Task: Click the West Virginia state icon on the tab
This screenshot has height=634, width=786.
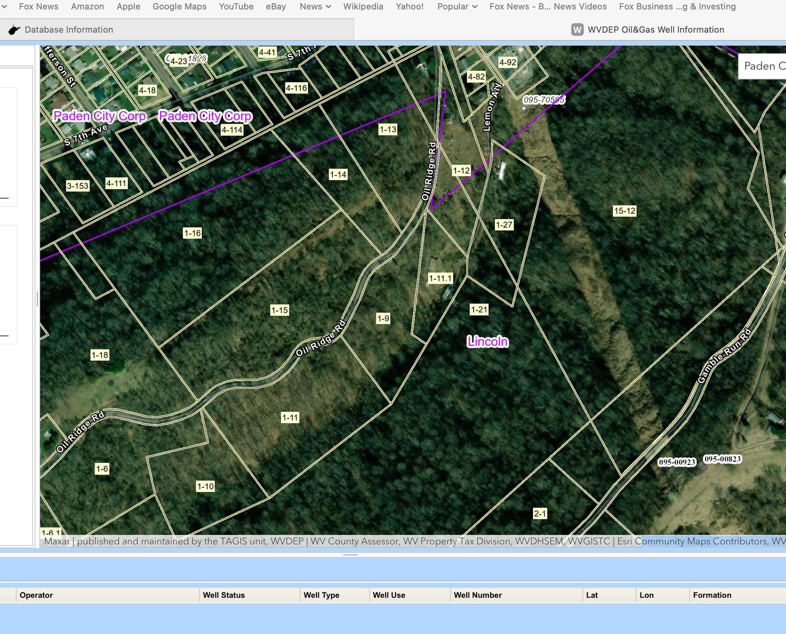Action: (x=14, y=30)
